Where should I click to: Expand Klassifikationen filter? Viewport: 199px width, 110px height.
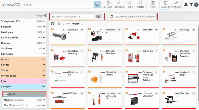(44, 38)
